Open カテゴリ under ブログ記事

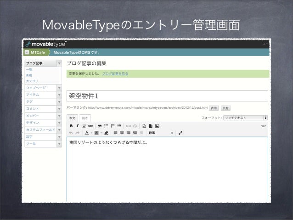tap(32, 81)
